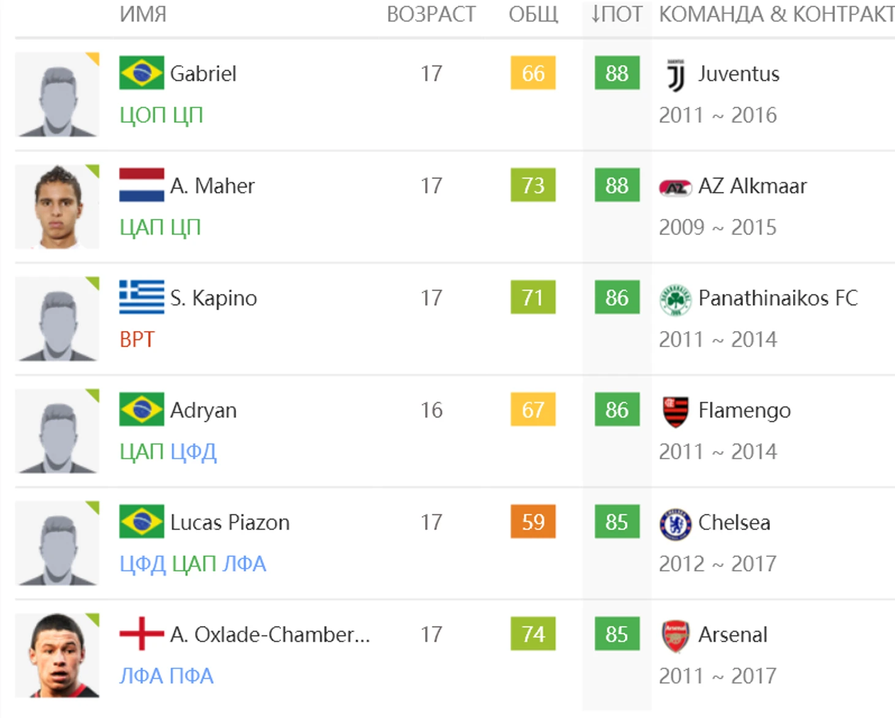Sort players by ВОЗРАСТ column header
The height and width of the screenshot is (718, 895).
[x=431, y=14]
